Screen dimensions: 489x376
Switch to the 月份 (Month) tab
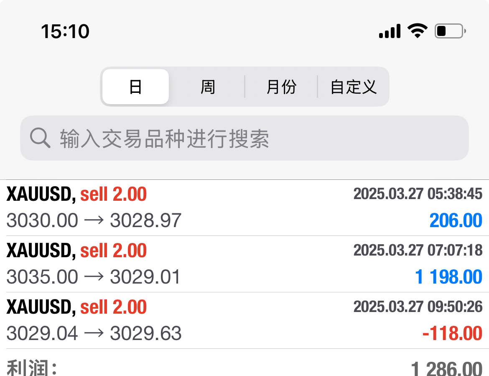point(281,87)
